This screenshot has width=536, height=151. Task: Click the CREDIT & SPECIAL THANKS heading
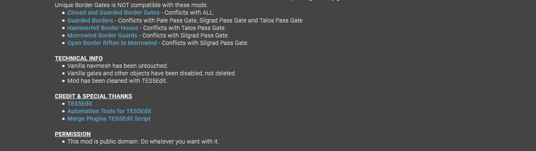point(93,96)
